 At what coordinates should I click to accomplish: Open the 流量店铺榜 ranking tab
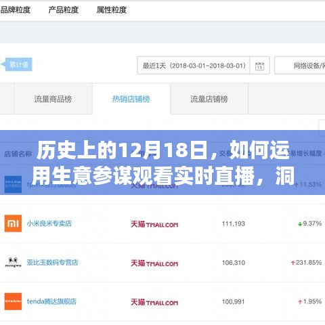(209, 99)
